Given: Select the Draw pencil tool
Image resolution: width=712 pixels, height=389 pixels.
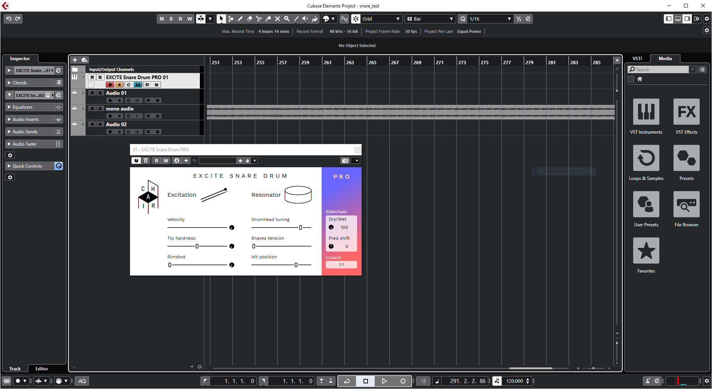Looking at the screenshot, I should tap(240, 19).
